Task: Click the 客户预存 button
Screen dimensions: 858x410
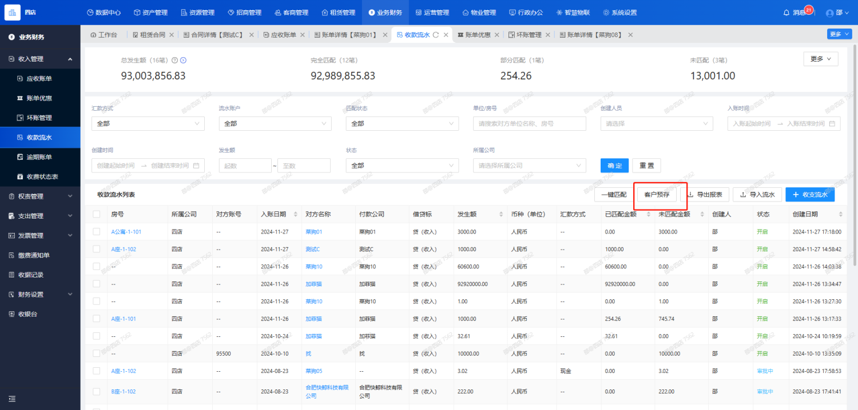Action: point(657,195)
